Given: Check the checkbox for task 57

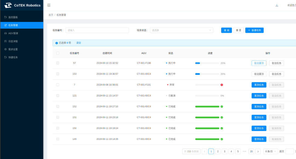Looking at the screenshot, I should click(x=58, y=63).
